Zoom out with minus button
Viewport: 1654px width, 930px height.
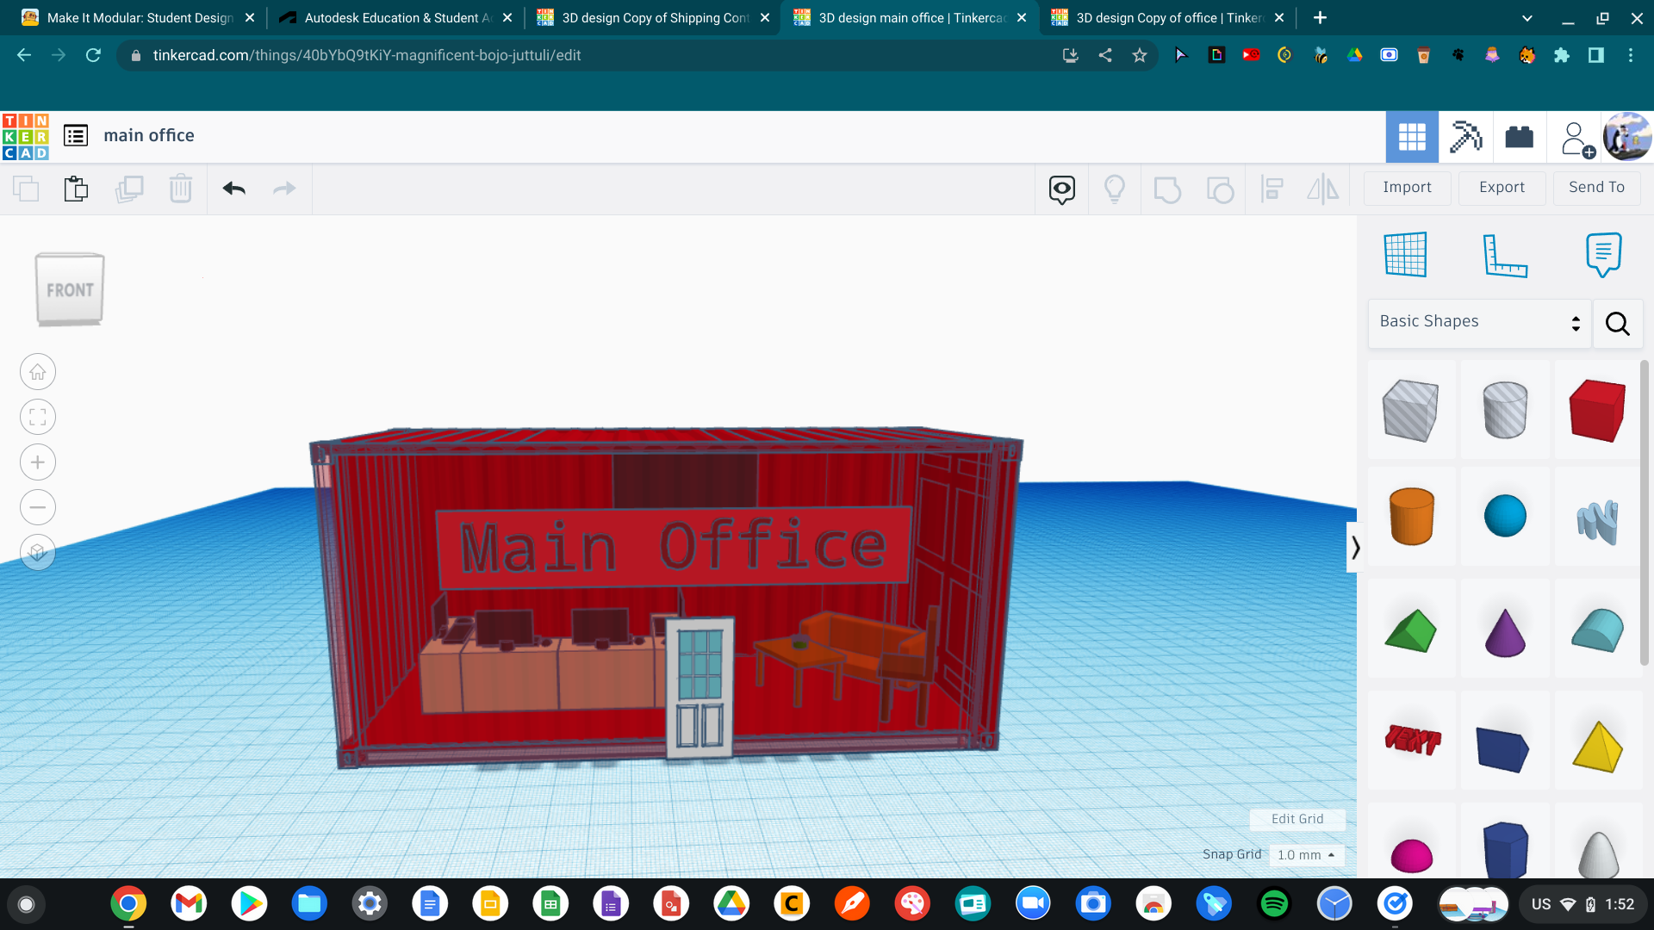click(x=38, y=507)
